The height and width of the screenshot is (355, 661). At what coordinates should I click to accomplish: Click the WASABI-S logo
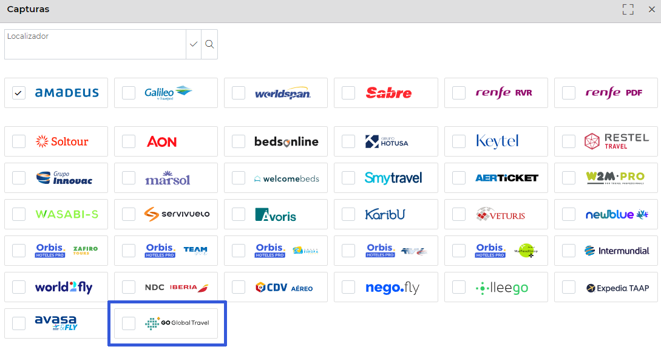click(x=67, y=214)
